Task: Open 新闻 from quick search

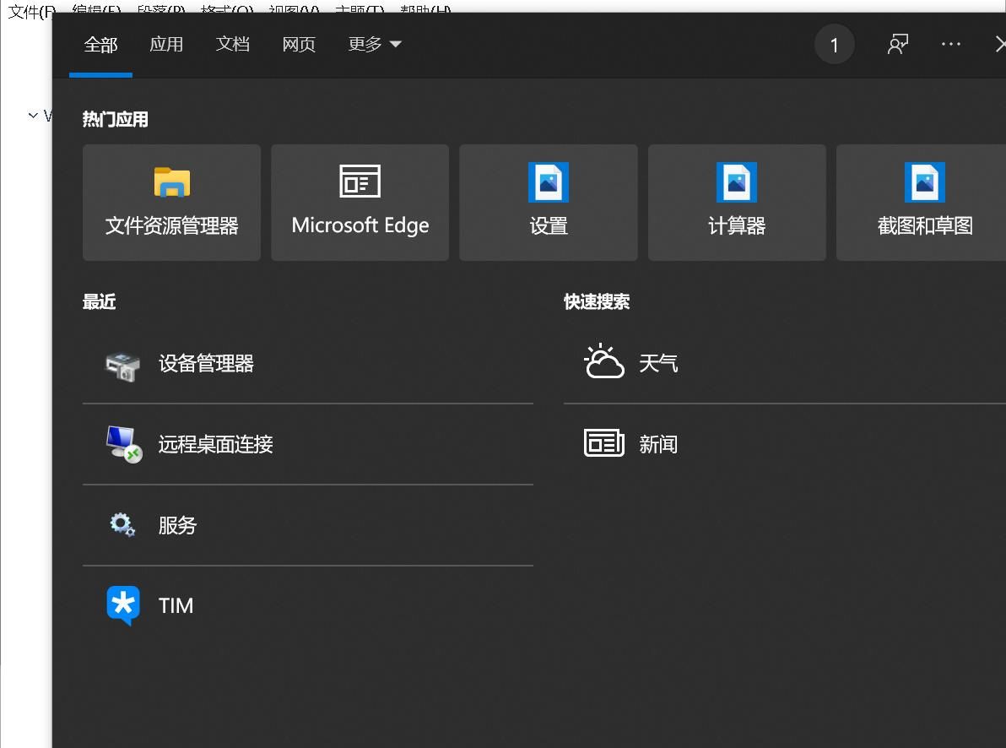Action: (x=658, y=442)
